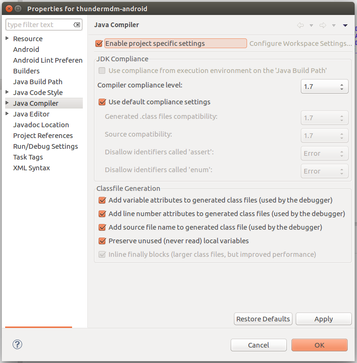Go forward with the right arrow icon
The height and width of the screenshot is (363, 357).
323,25
